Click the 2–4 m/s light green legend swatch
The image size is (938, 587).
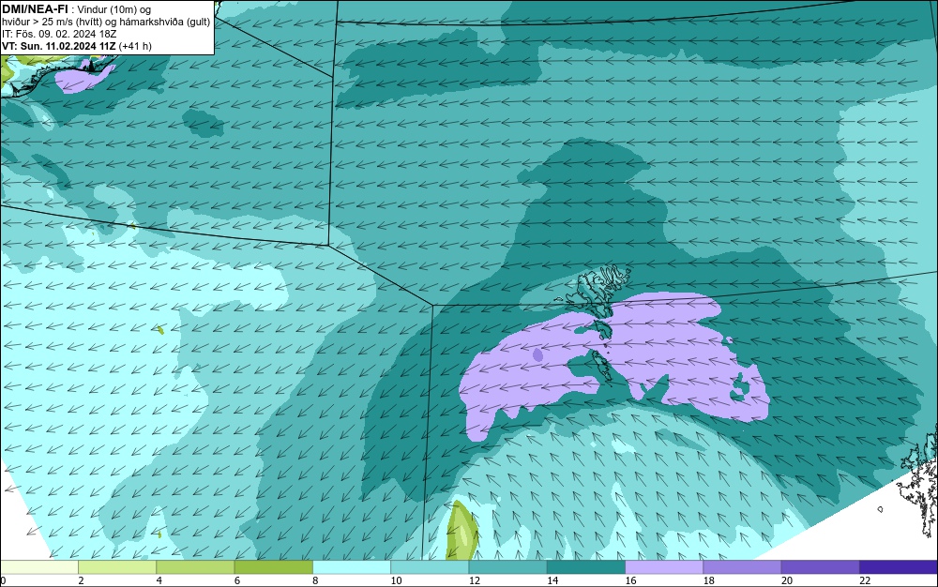tap(117, 567)
